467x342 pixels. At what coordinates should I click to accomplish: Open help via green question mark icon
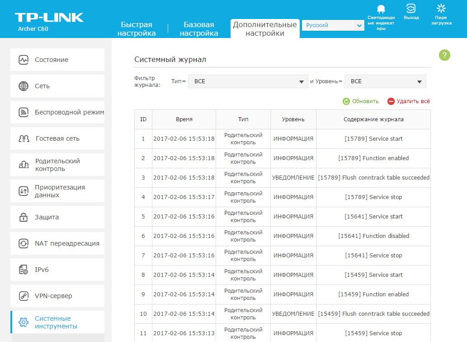click(444, 55)
